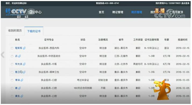Click the 年薪 column header

point(166,40)
